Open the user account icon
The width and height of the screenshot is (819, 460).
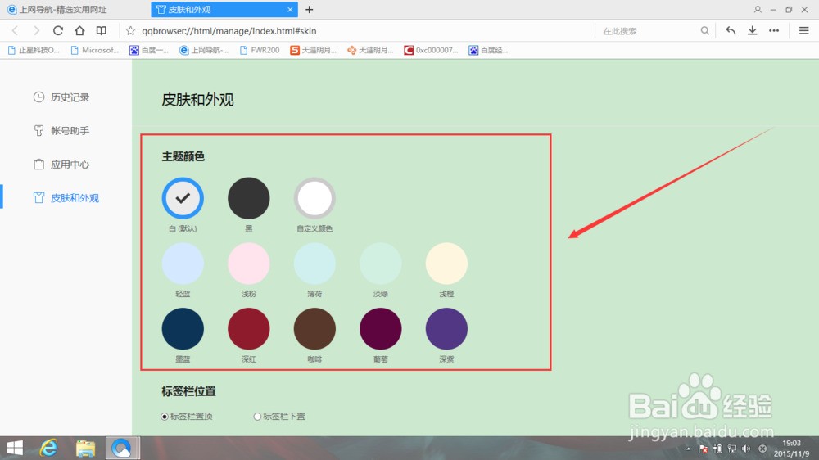[758, 9]
